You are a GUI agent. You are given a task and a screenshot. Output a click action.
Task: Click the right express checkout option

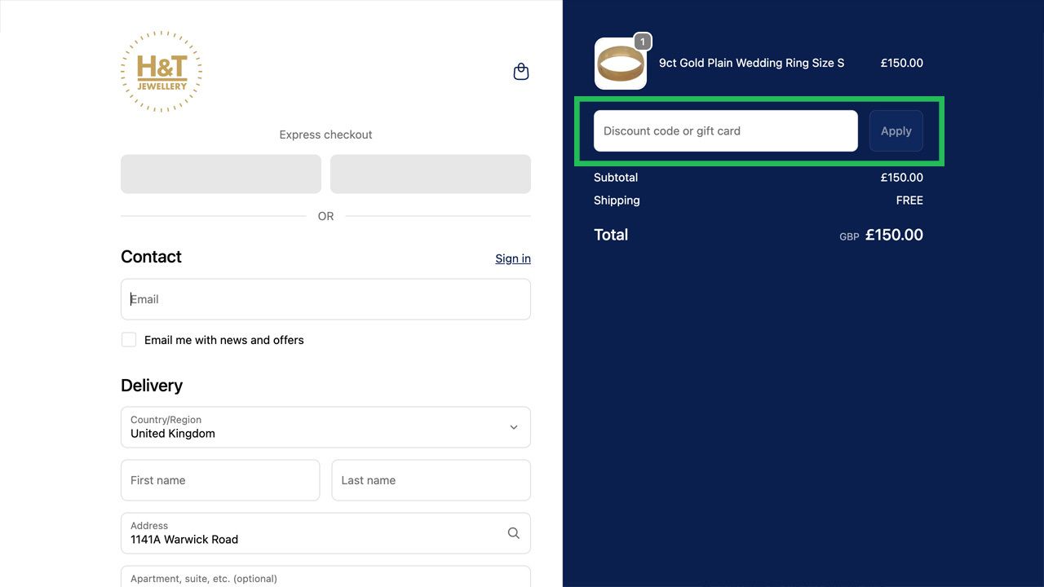click(x=430, y=174)
